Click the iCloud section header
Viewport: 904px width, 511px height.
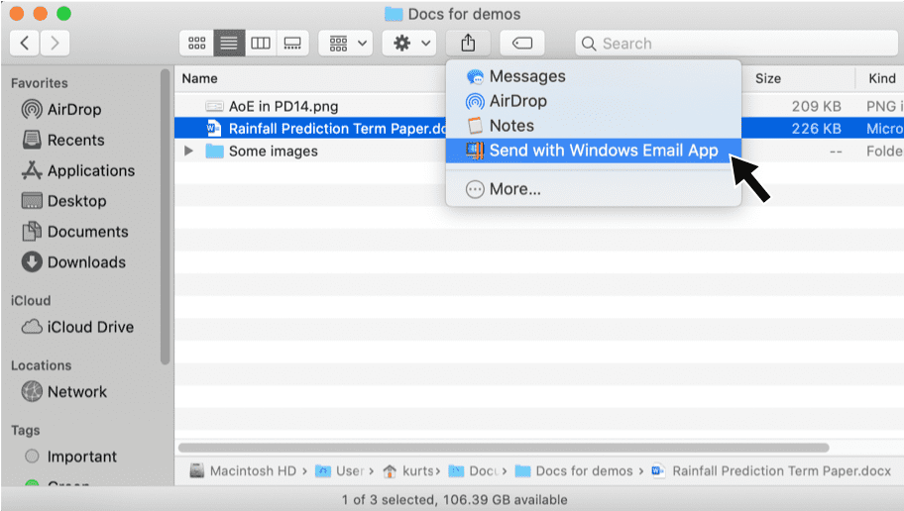point(31,301)
